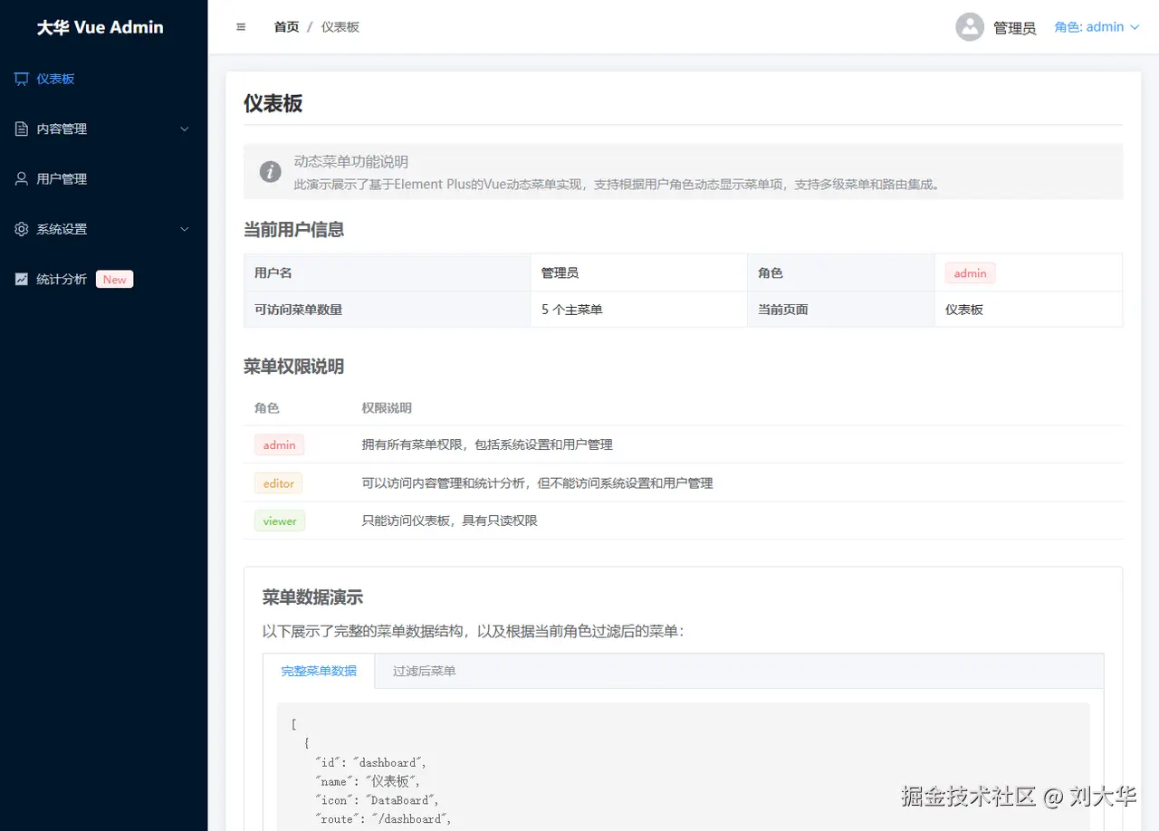Select the 完整菜单数据 tab
Screen dimensions: 1159x831
[320, 671]
